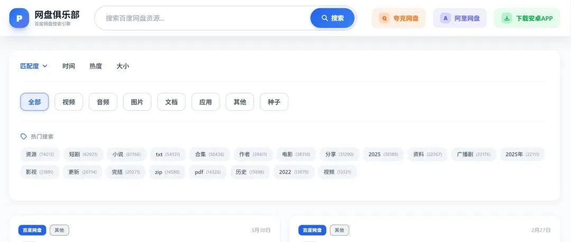Screen dimensions: 571x242
Task: Click hot search tag 影视
Action: pos(40,172)
